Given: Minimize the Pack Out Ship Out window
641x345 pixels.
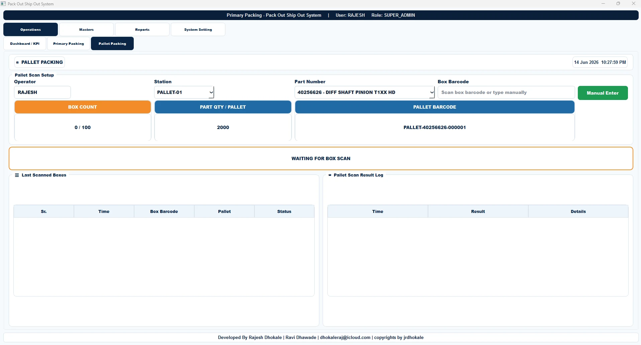Looking at the screenshot, I should pos(603,4).
